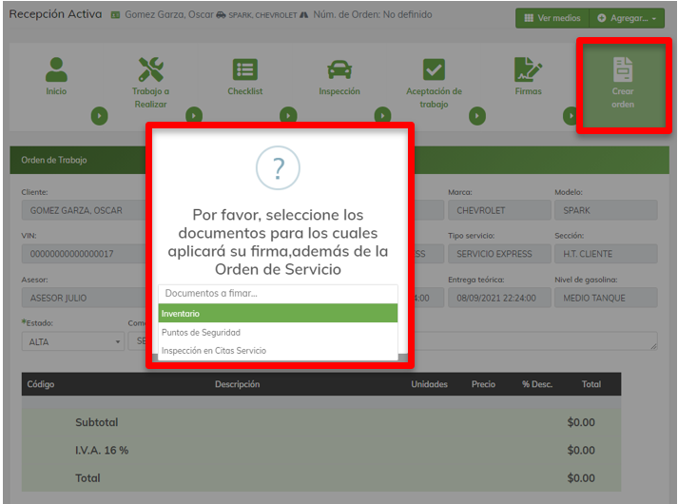The width and height of the screenshot is (678, 504).
Task: Open the Inspección car icon
Action: point(339,69)
